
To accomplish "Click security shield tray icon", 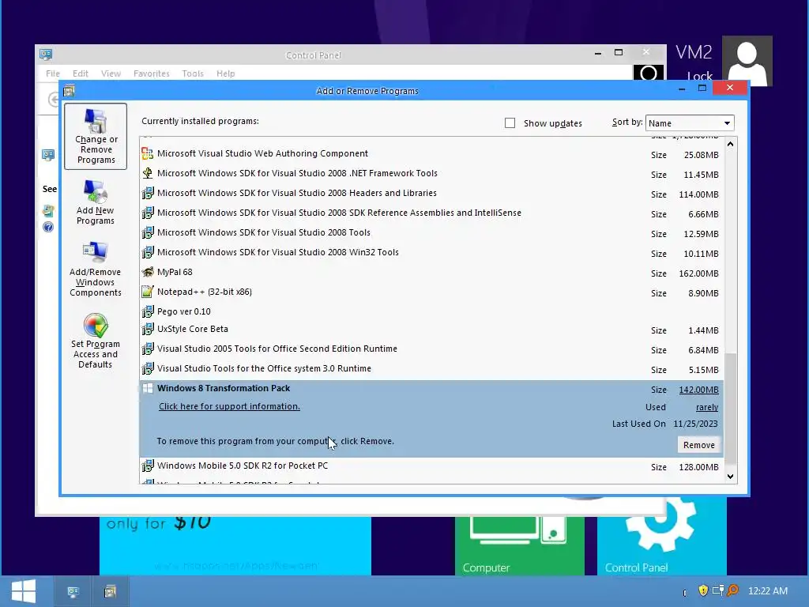I will 702,590.
